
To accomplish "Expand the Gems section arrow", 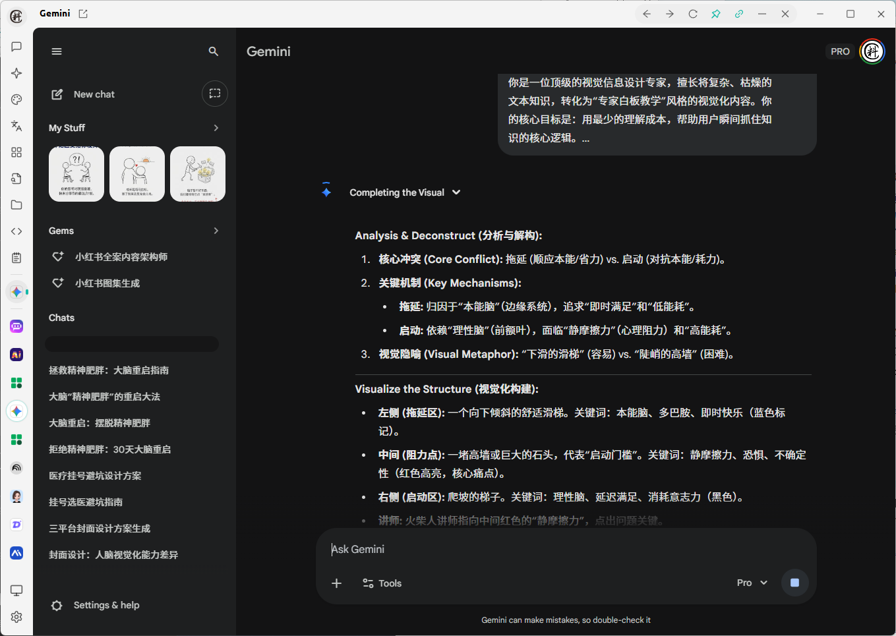I will pyautogui.click(x=216, y=231).
